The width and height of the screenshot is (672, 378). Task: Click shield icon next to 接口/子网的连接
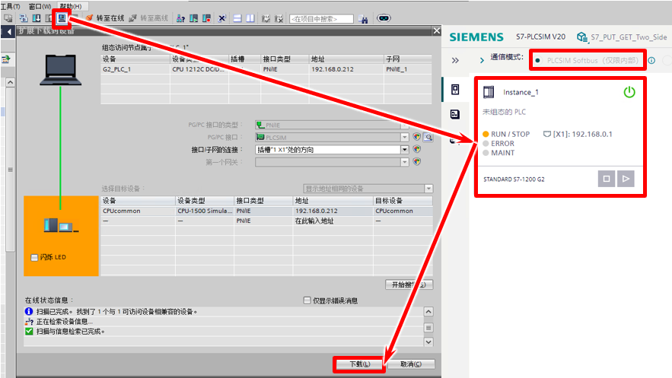tap(416, 149)
